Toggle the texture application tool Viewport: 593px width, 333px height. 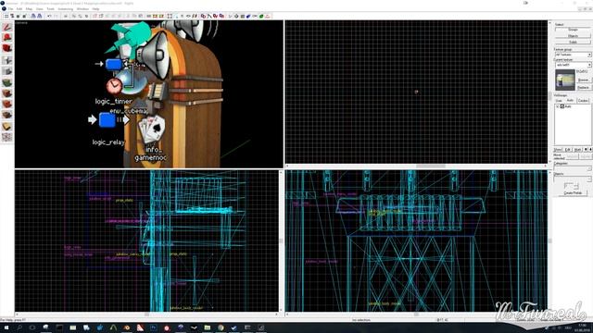(6, 82)
